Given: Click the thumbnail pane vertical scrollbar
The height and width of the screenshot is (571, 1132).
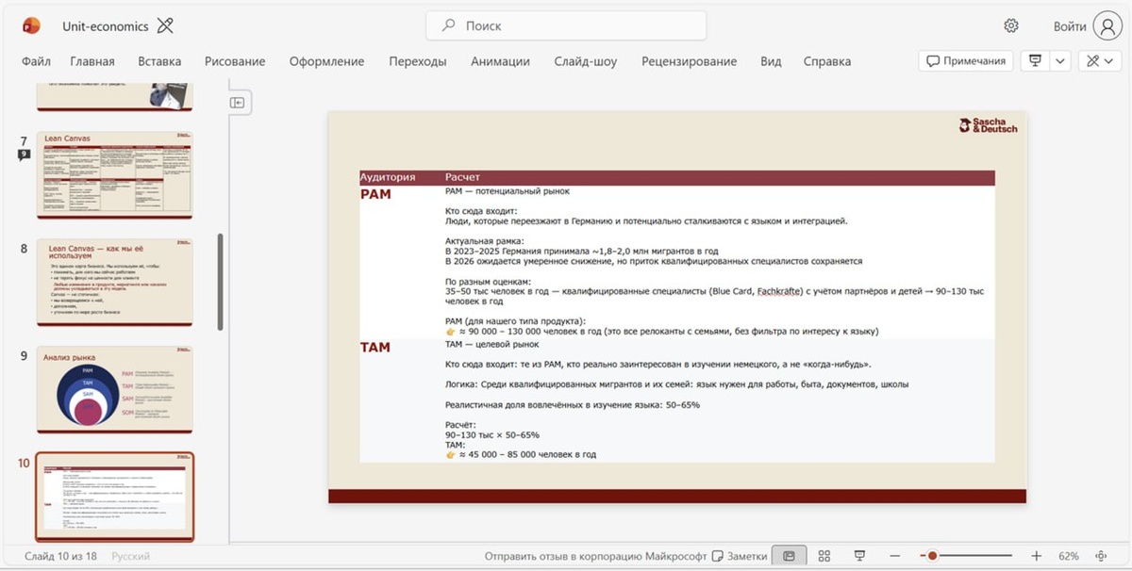Looking at the screenshot, I should click(x=221, y=283).
